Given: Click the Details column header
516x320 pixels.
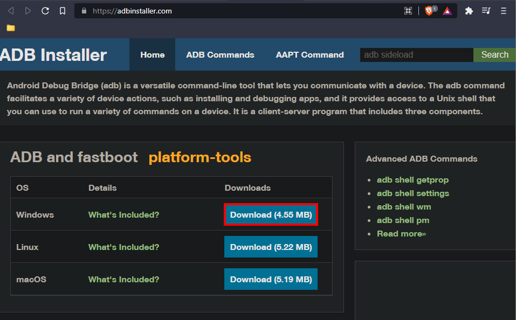Looking at the screenshot, I should 102,188.
